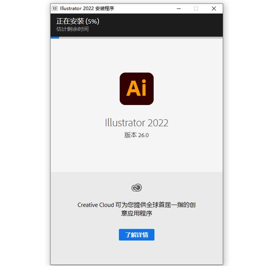Close the Illustrator 2022 installer window
Screen dimensions: 271x266
[x=214, y=8]
